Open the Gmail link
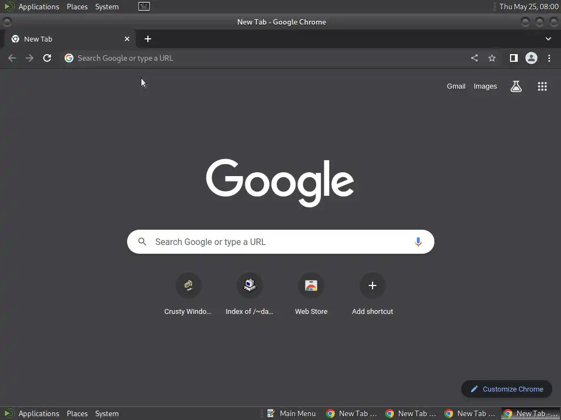This screenshot has height=420, width=561. click(x=456, y=86)
